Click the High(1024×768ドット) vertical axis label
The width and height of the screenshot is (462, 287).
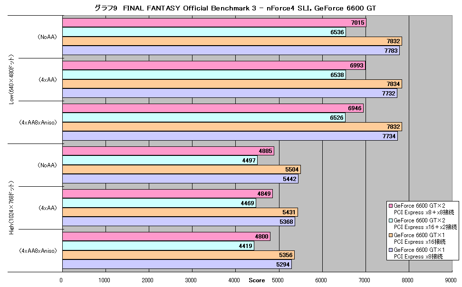pos(11,208)
